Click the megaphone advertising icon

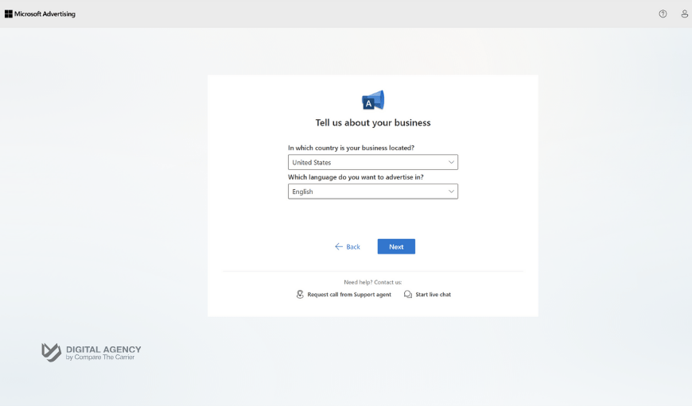tap(373, 100)
